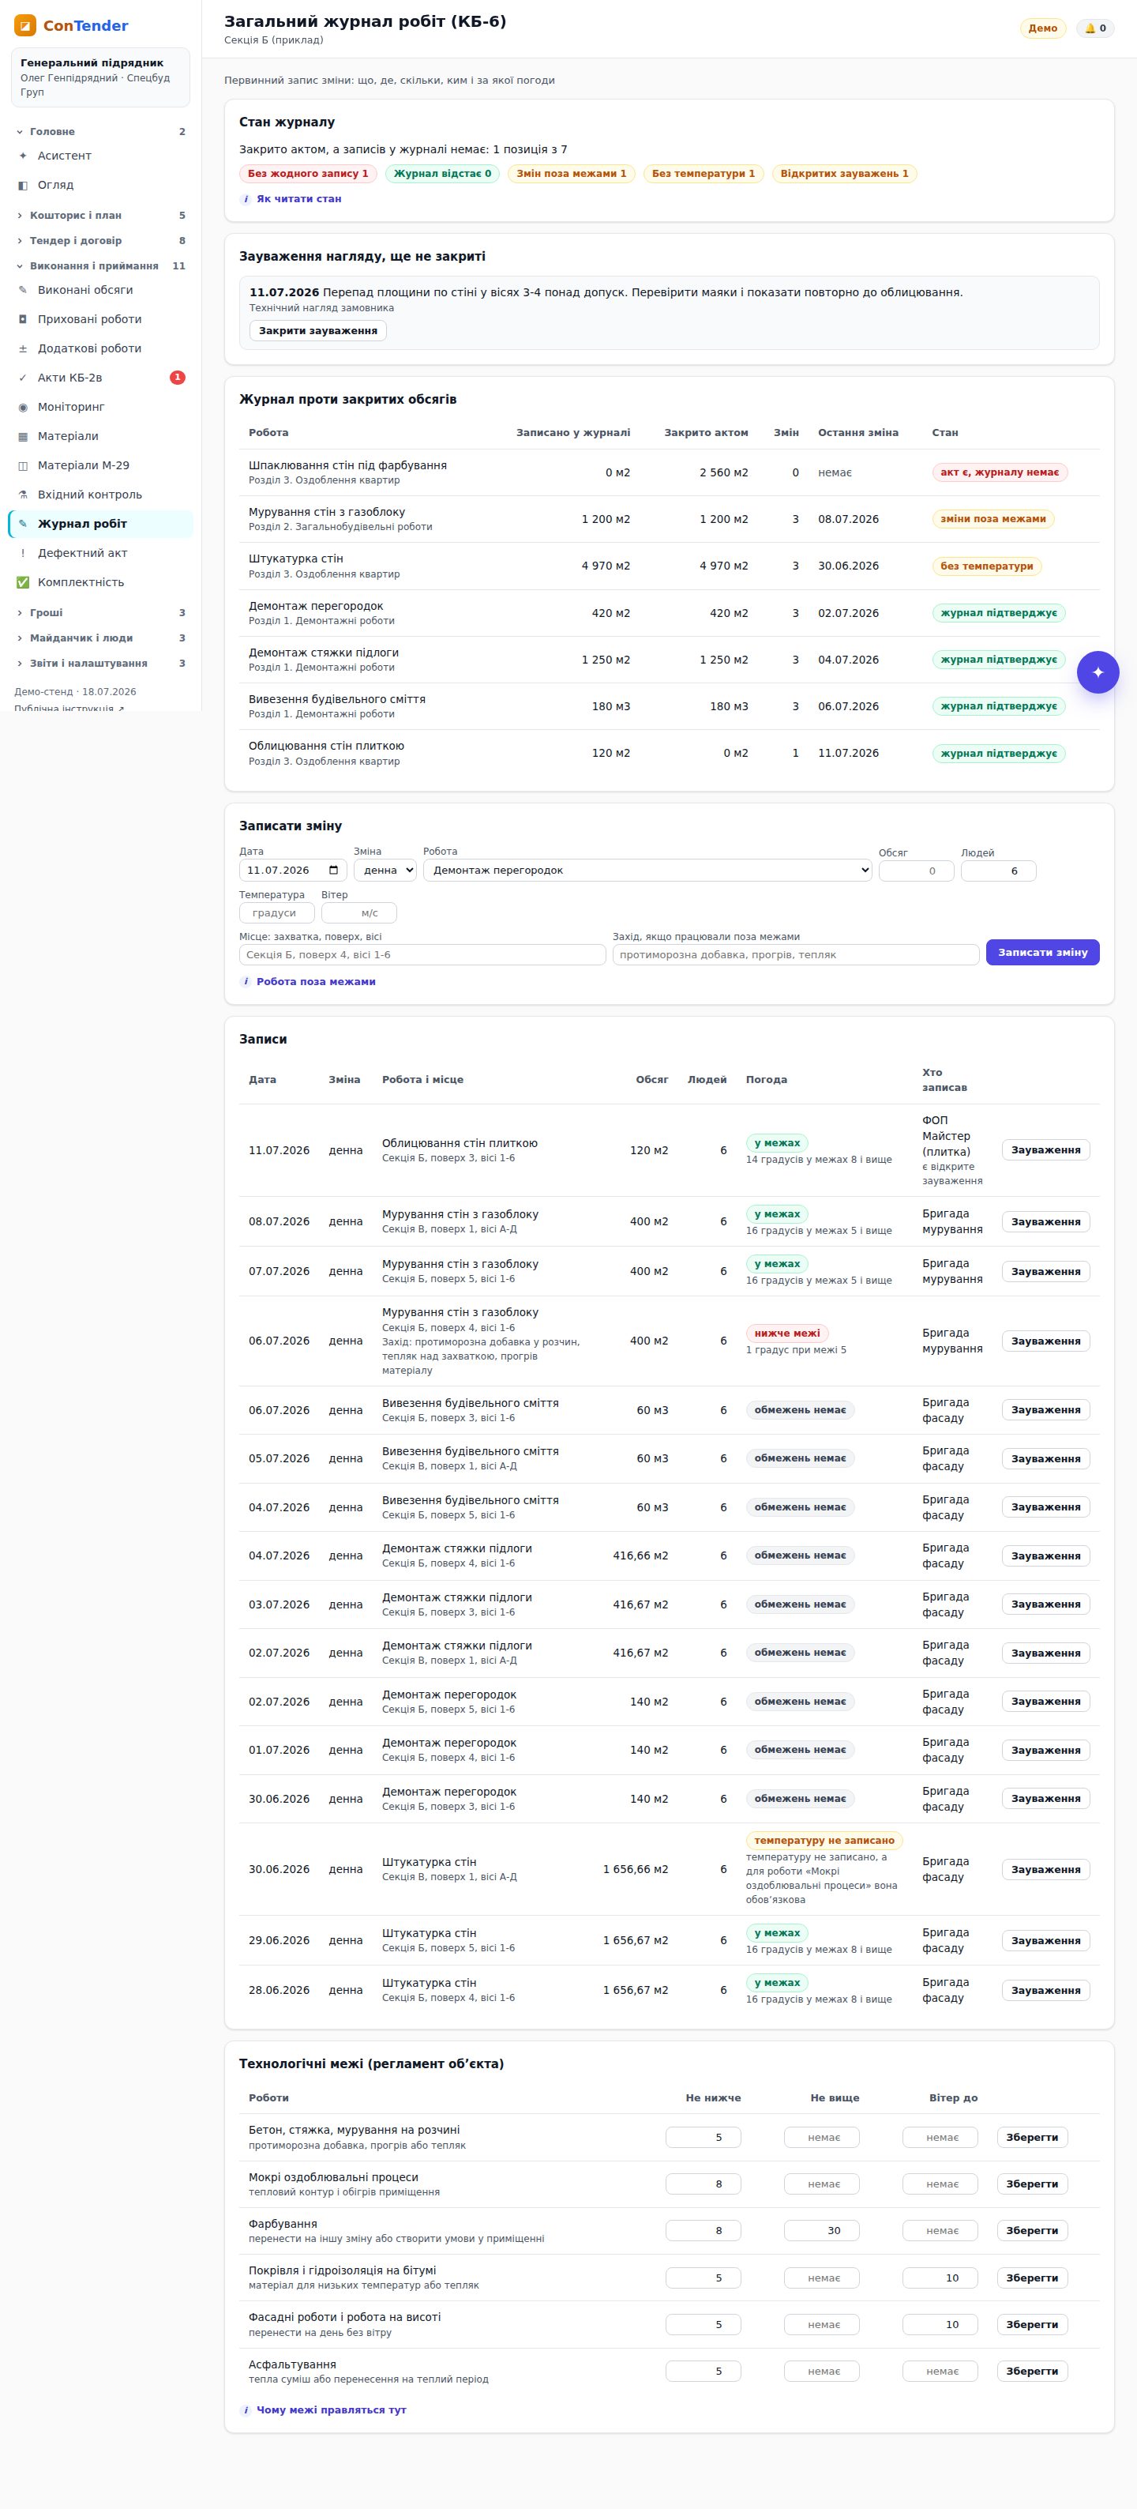Open Чому межі правляться тут hint
This screenshot has height=2509, width=1137.
[x=323, y=2409]
